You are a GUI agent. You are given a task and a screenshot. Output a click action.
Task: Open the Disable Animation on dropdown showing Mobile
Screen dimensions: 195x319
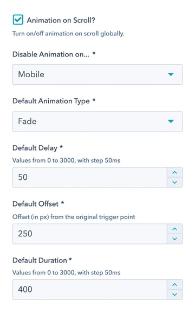click(97, 74)
